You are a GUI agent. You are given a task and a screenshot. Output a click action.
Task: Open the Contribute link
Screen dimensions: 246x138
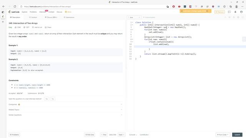pos(144,135)
